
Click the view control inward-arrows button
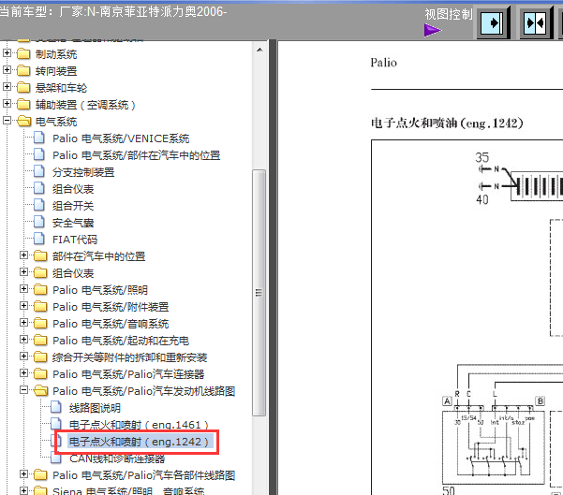[535, 23]
